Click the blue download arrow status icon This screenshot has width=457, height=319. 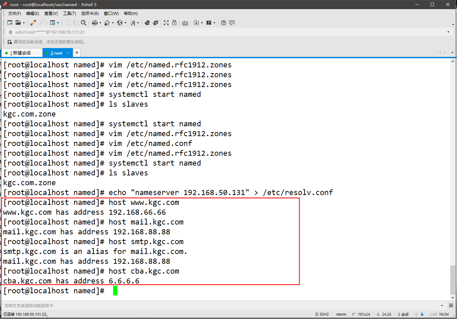point(422,314)
